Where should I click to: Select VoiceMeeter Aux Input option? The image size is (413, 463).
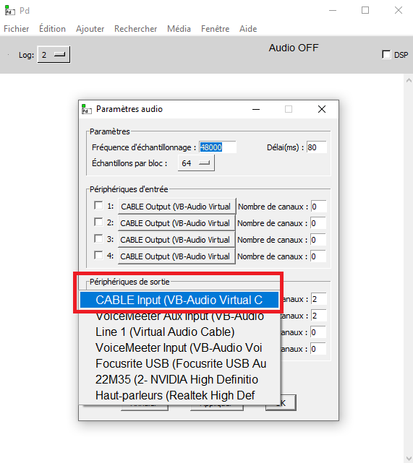coord(179,316)
